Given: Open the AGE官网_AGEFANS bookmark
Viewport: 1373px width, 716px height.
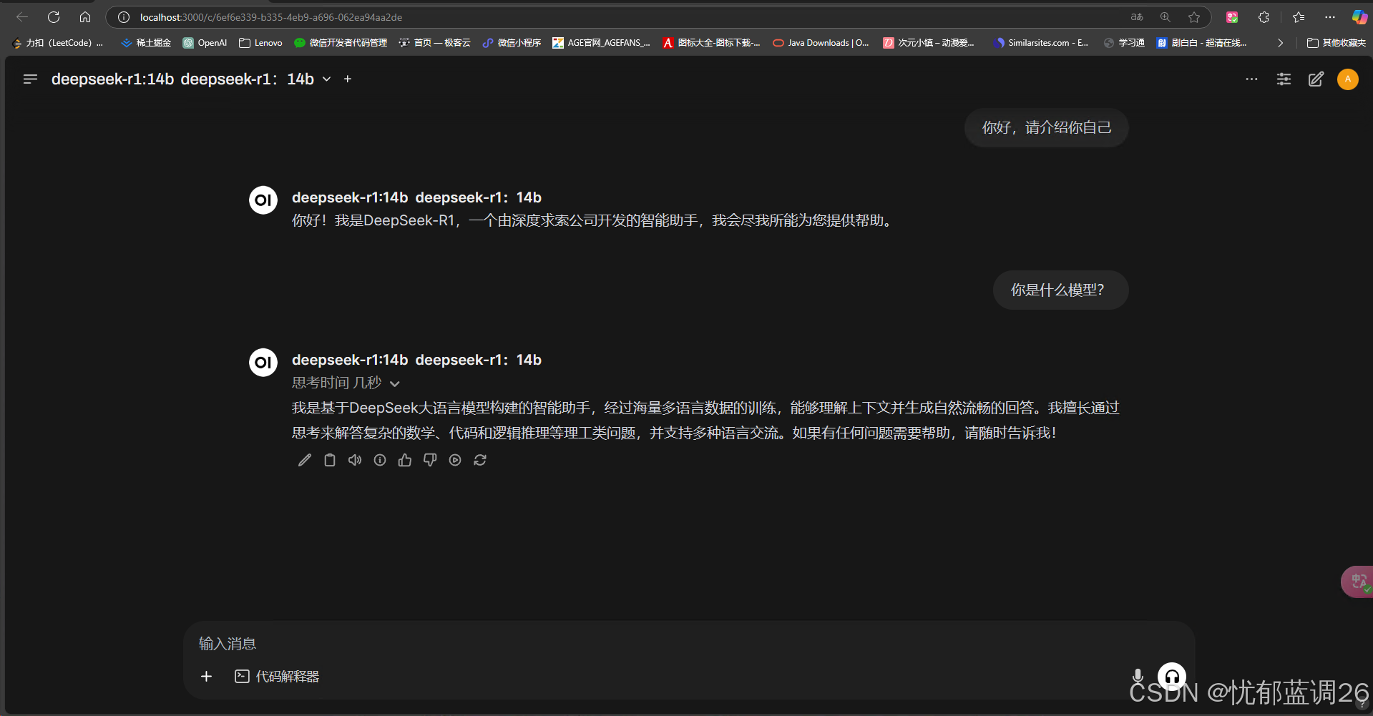Looking at the screenshot, I should pos(601,43).
